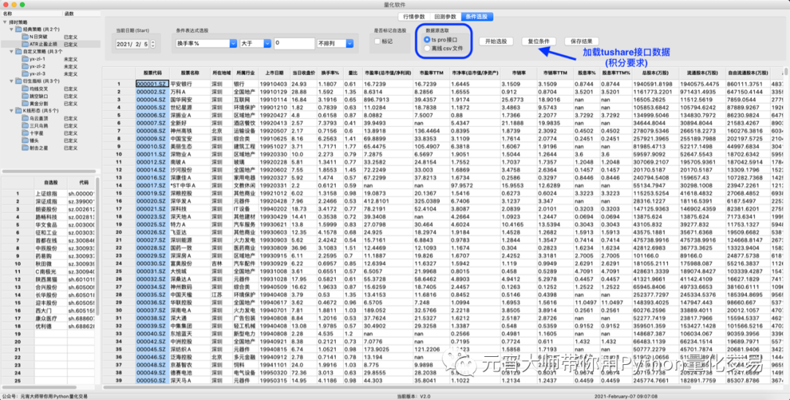Select 优利德 in the watchlist
Image resolution: width=790 pixels, height=400 pixels.
50,326
